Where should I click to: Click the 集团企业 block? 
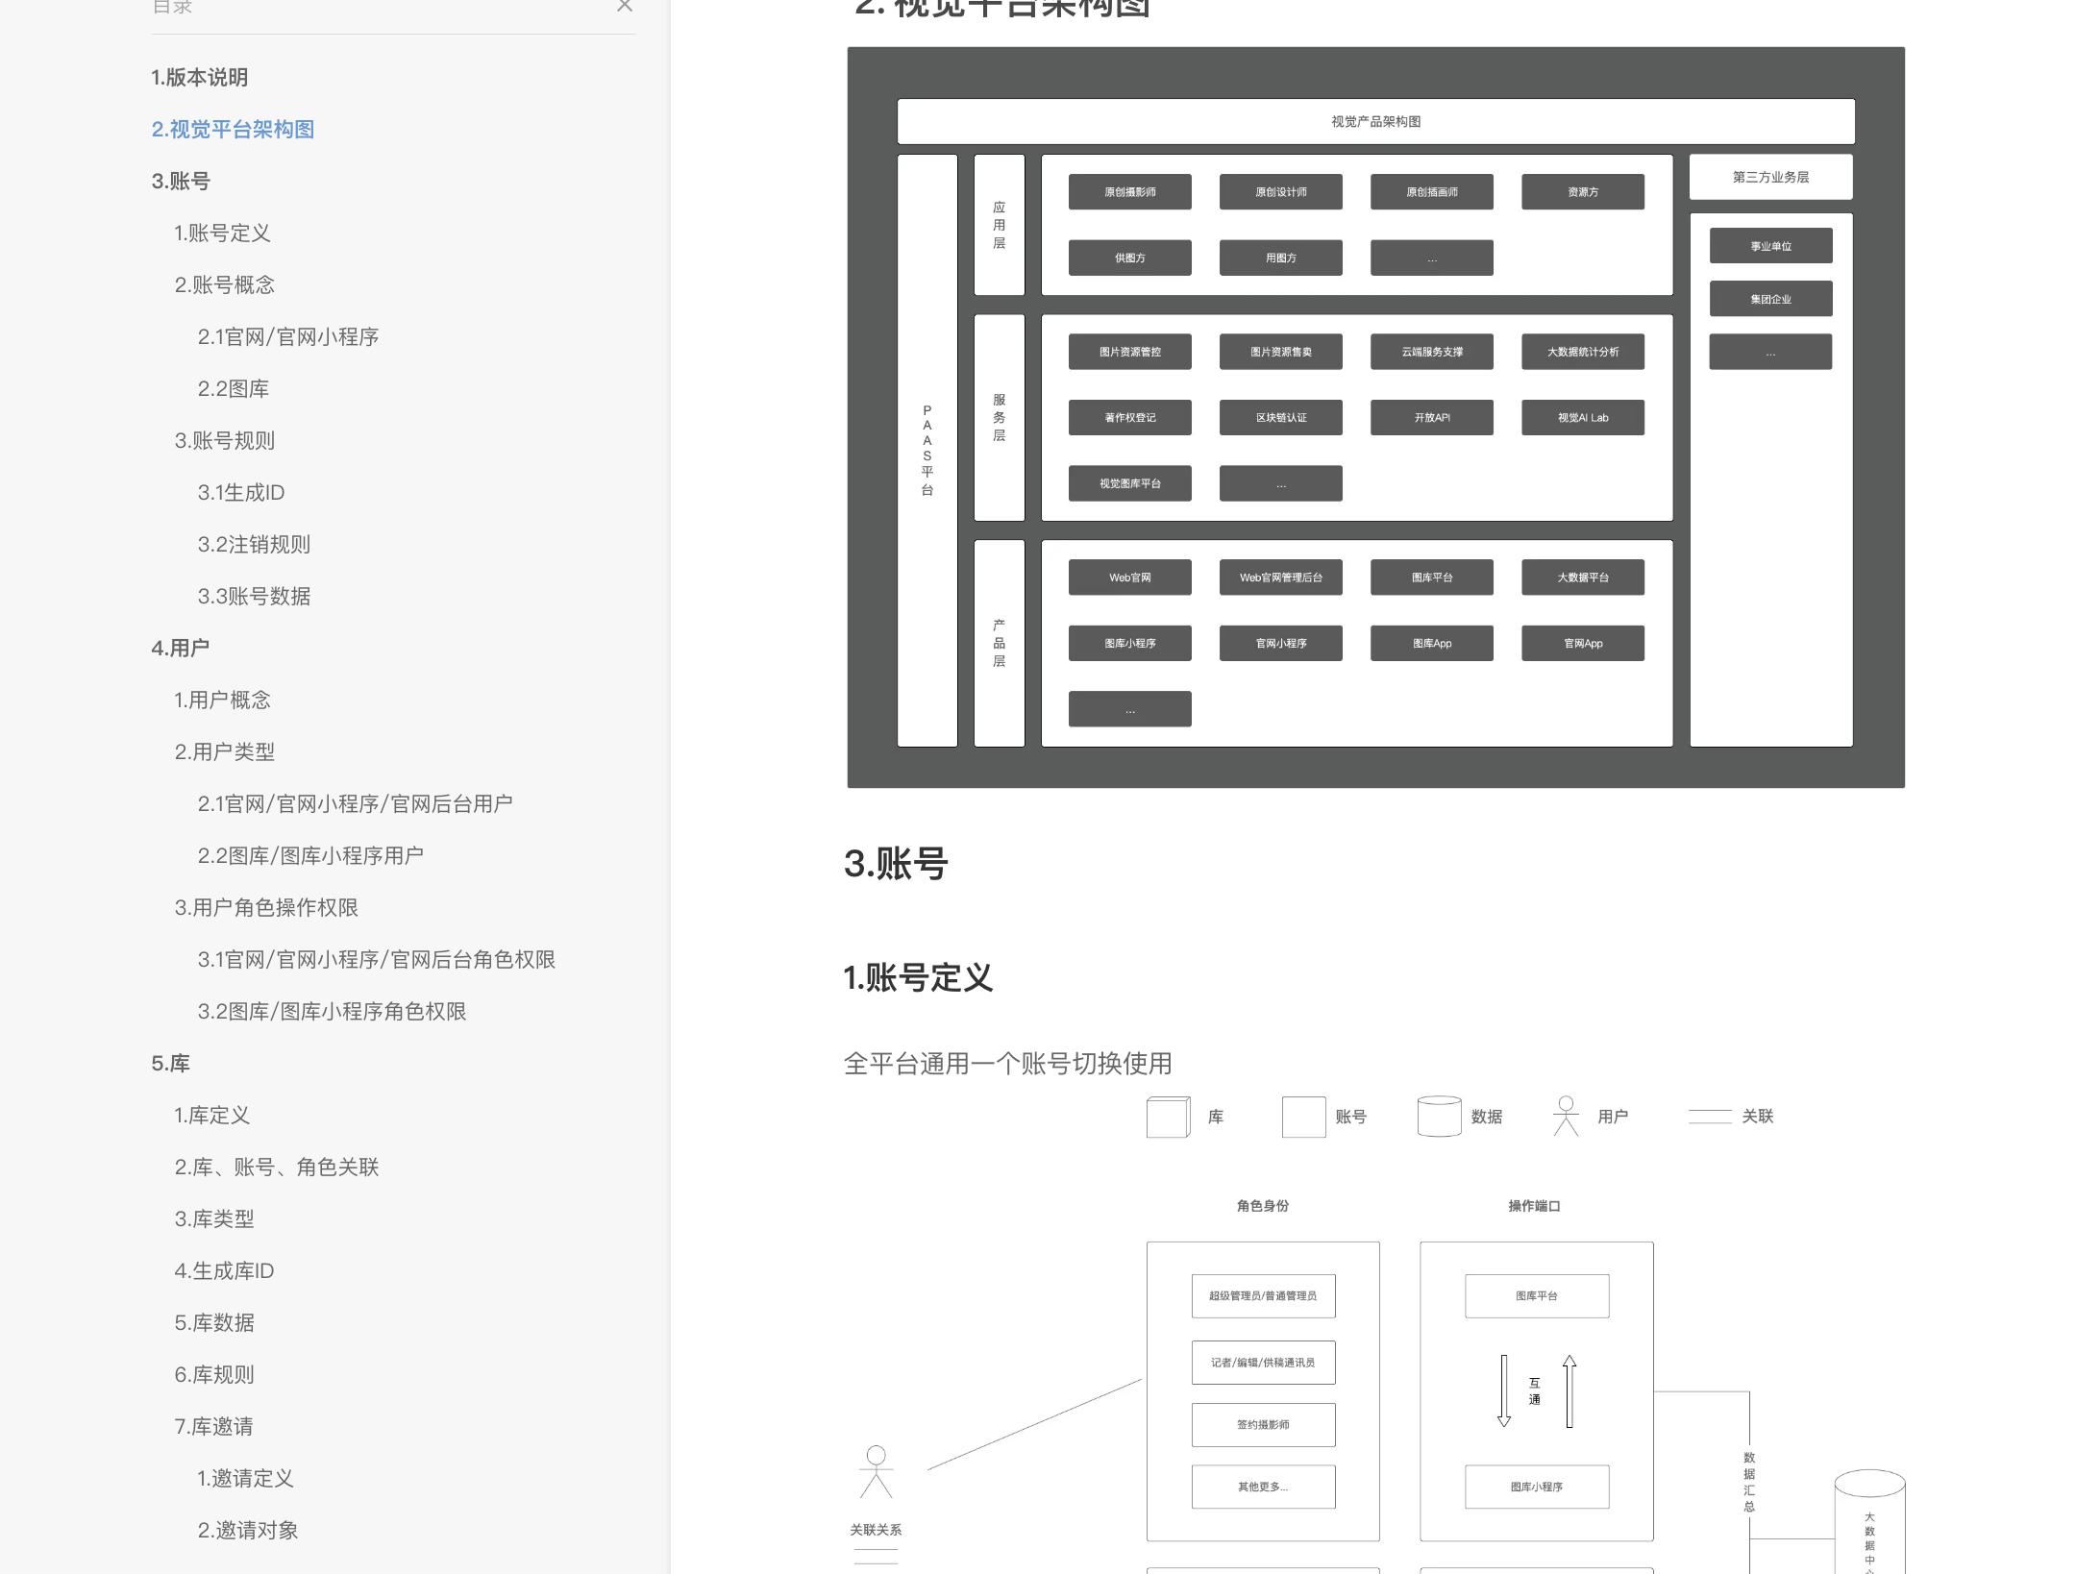point(1770,299)
